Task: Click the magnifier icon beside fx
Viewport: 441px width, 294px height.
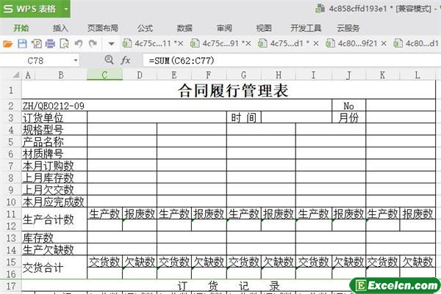Action: pyautogui.click(x=109, y=59)
